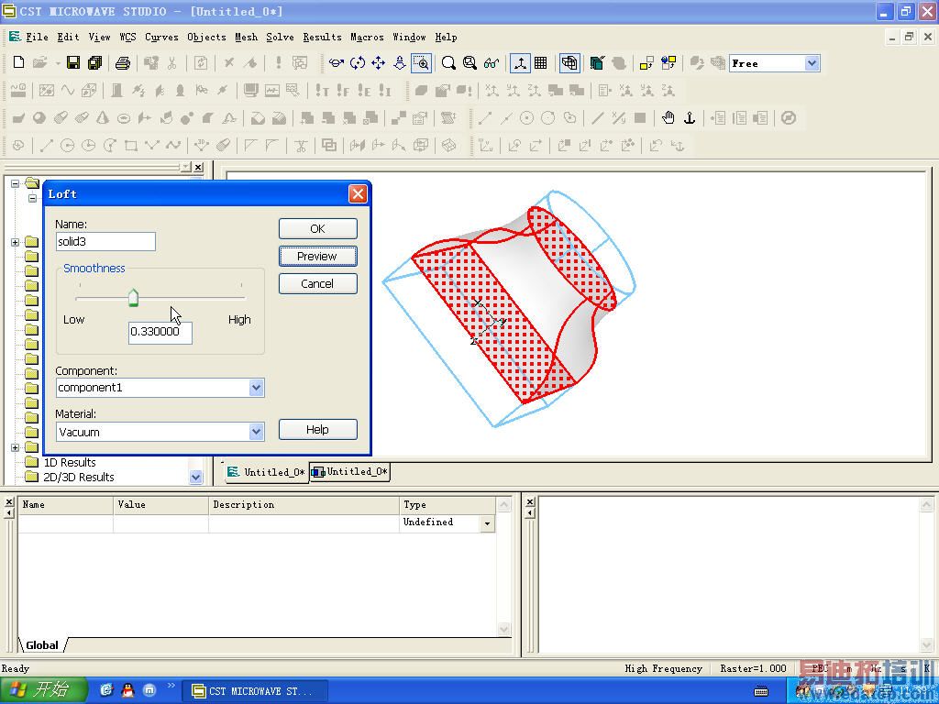Close the parameter list panel
939x704 pixels.
point(9,501)
